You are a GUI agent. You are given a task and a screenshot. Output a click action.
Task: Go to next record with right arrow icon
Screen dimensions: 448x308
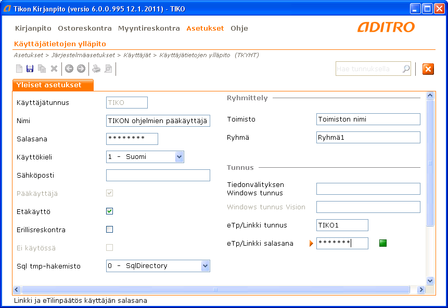81,69
